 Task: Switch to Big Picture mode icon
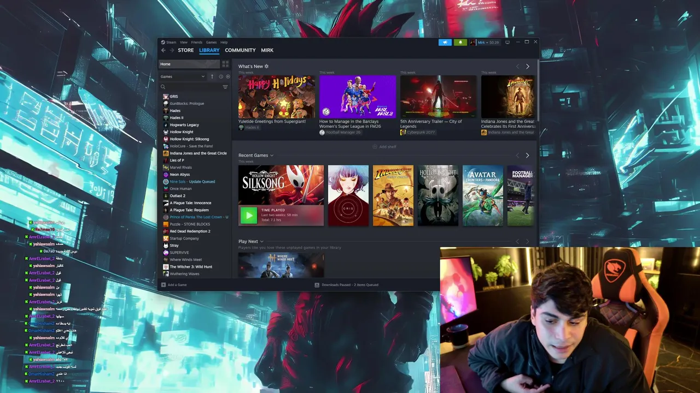pos(507,42)
